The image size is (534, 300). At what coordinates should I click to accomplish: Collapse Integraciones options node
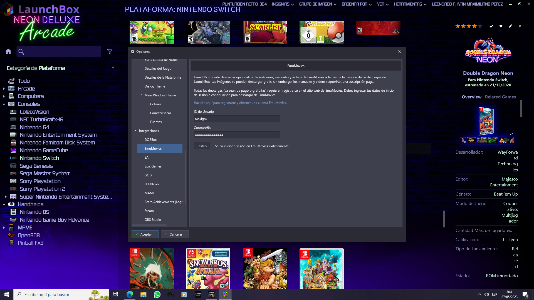click(135, 131)
